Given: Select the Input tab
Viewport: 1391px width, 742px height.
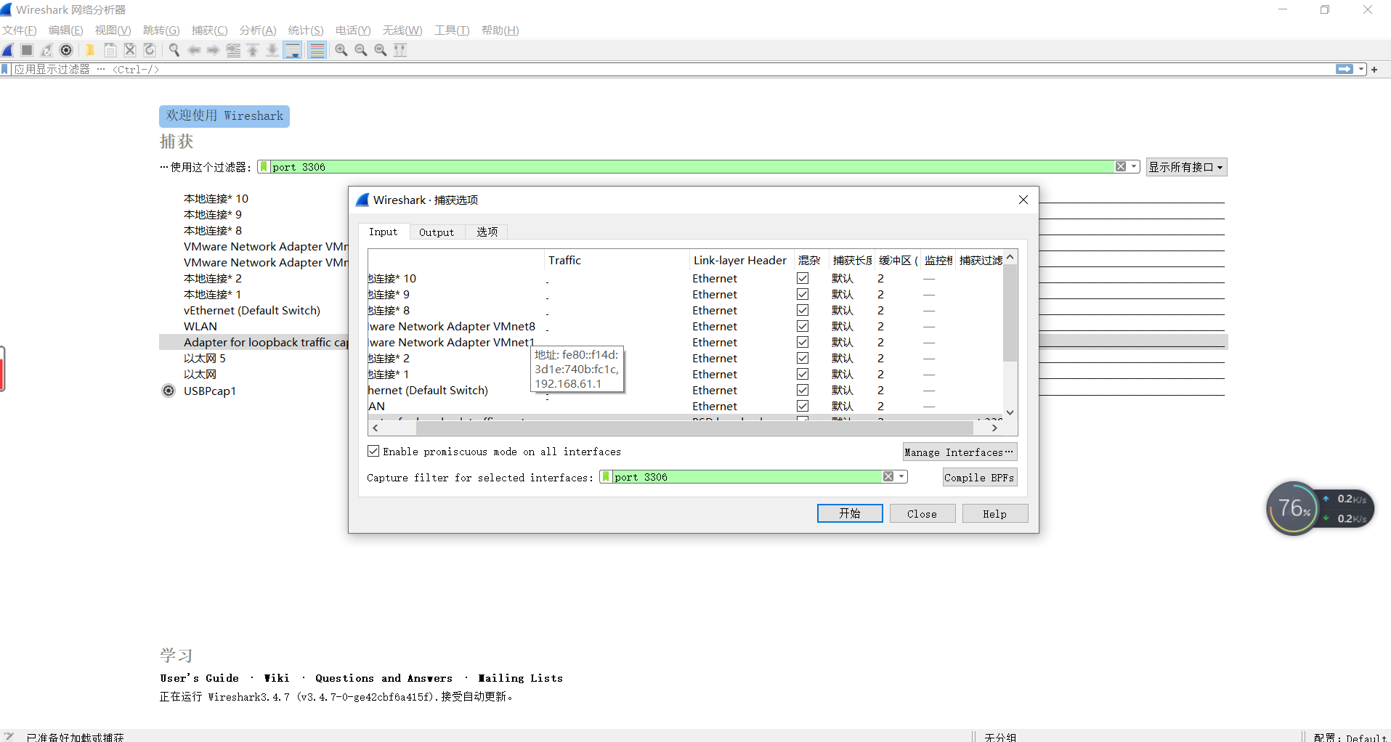Looking at the screenshot, I should click(383, 232).
